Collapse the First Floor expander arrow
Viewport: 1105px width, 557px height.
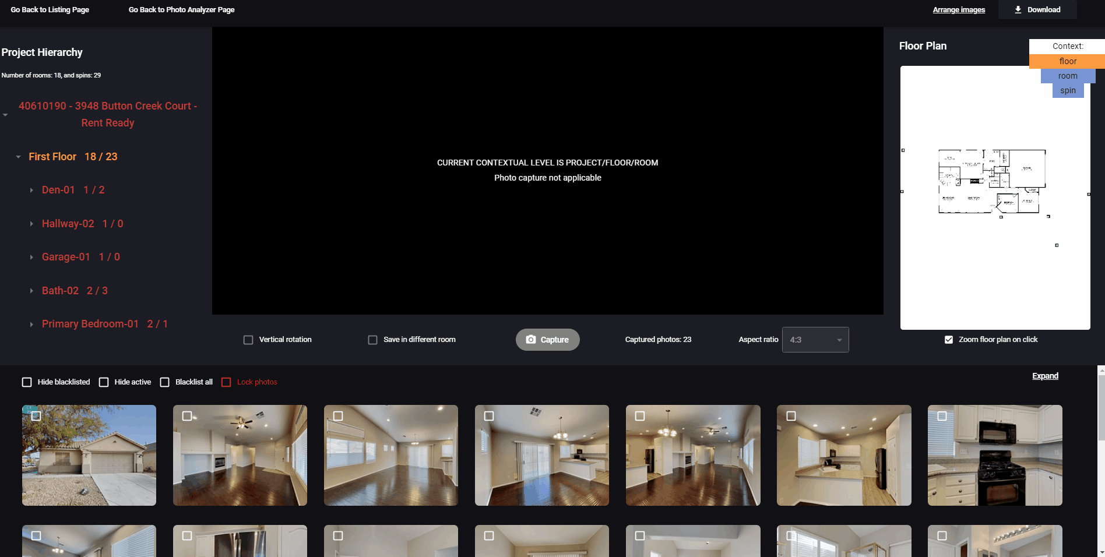coord(18,157)
